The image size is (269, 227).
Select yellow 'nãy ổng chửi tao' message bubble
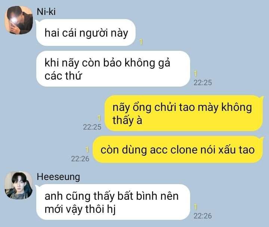(184, 113)
